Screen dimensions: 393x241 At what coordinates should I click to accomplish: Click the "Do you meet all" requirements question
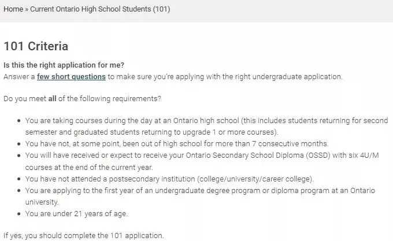click(x=82, y=99)
